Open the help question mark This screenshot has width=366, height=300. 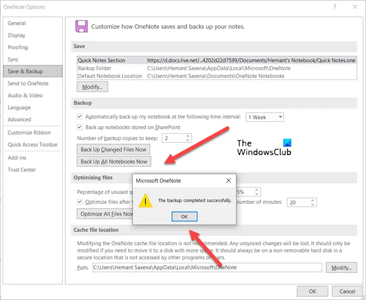point(335,7)
